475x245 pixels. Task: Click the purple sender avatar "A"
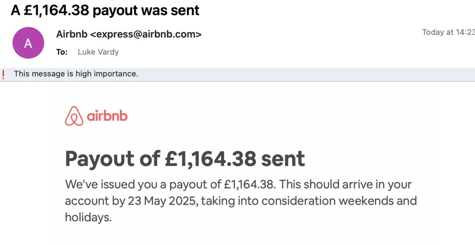(28, 44)
